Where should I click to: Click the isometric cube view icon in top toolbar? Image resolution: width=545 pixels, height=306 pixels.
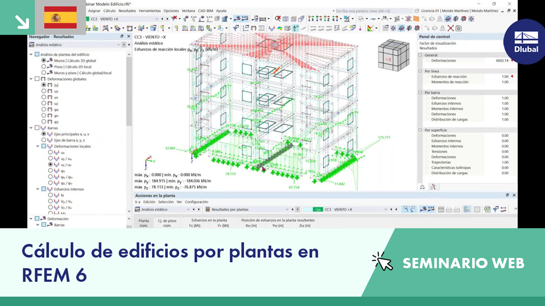pos(286,19)
